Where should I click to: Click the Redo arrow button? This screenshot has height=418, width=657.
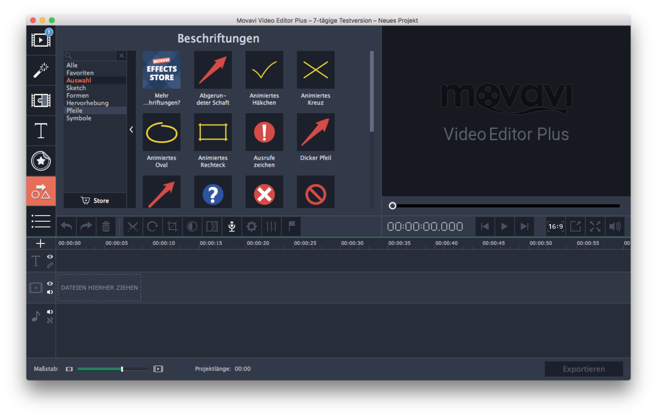[x=86, y=226]
